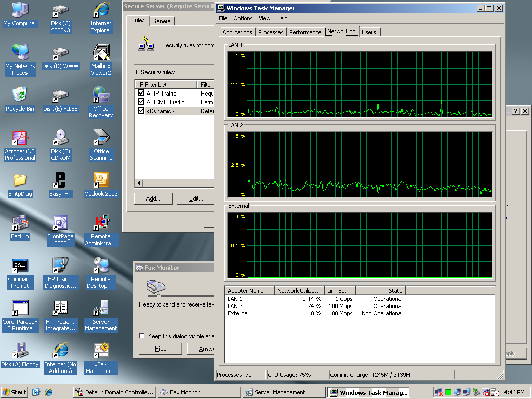Launch Mailbox Viewer2 icon
532x399 pixels.
[101, 60]
